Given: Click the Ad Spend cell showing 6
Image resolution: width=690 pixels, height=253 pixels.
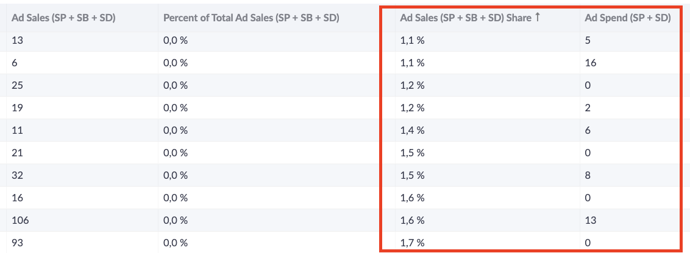Looking at the screenshot, I should pyautogui.click(x=630, y=130).
